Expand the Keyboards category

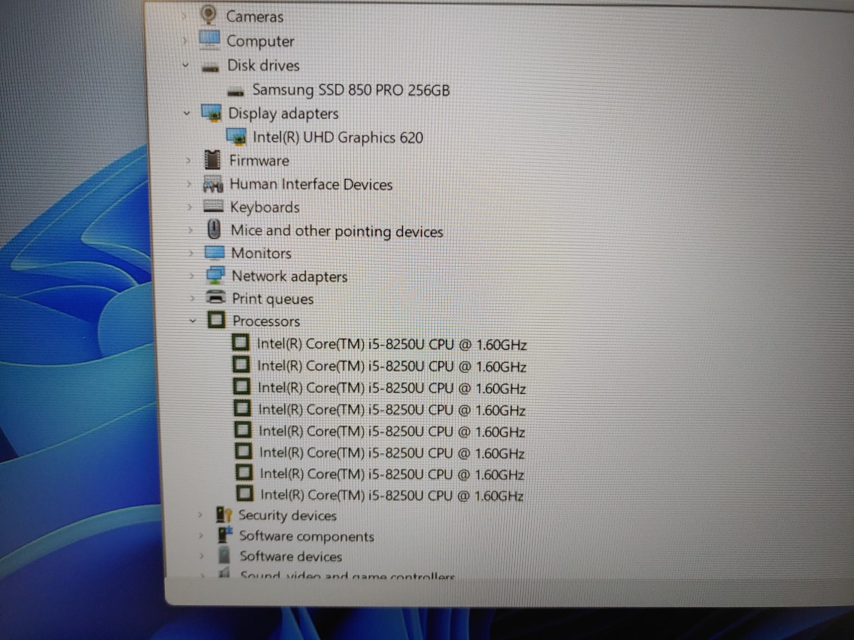190,207
